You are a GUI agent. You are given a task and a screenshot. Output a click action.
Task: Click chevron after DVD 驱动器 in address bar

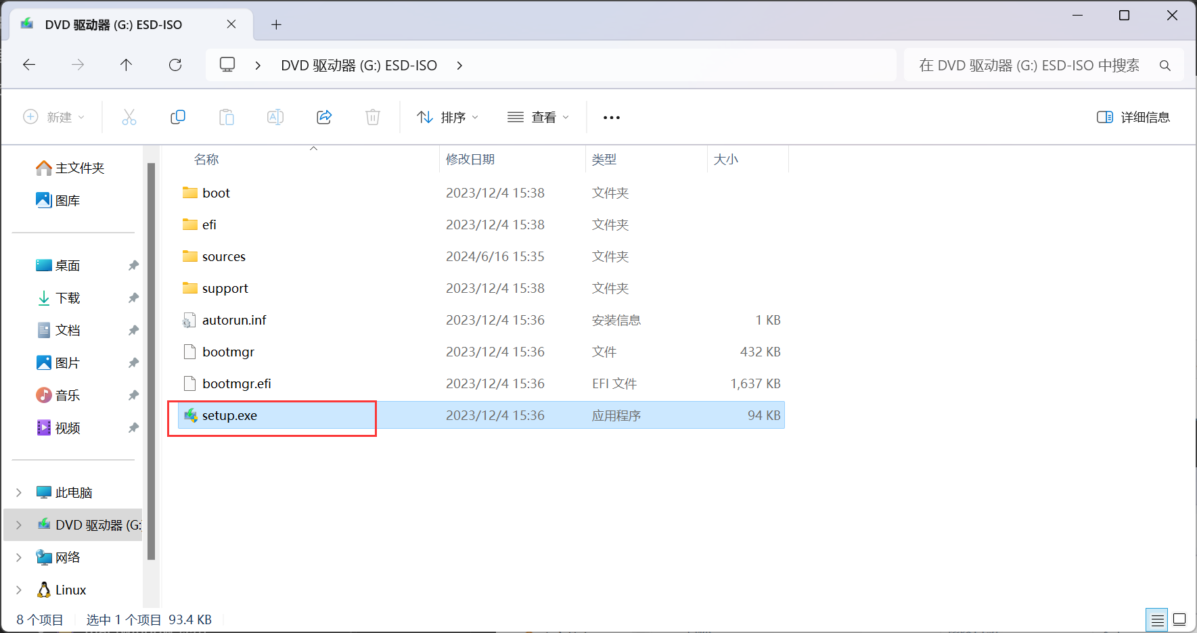point(459,66)
